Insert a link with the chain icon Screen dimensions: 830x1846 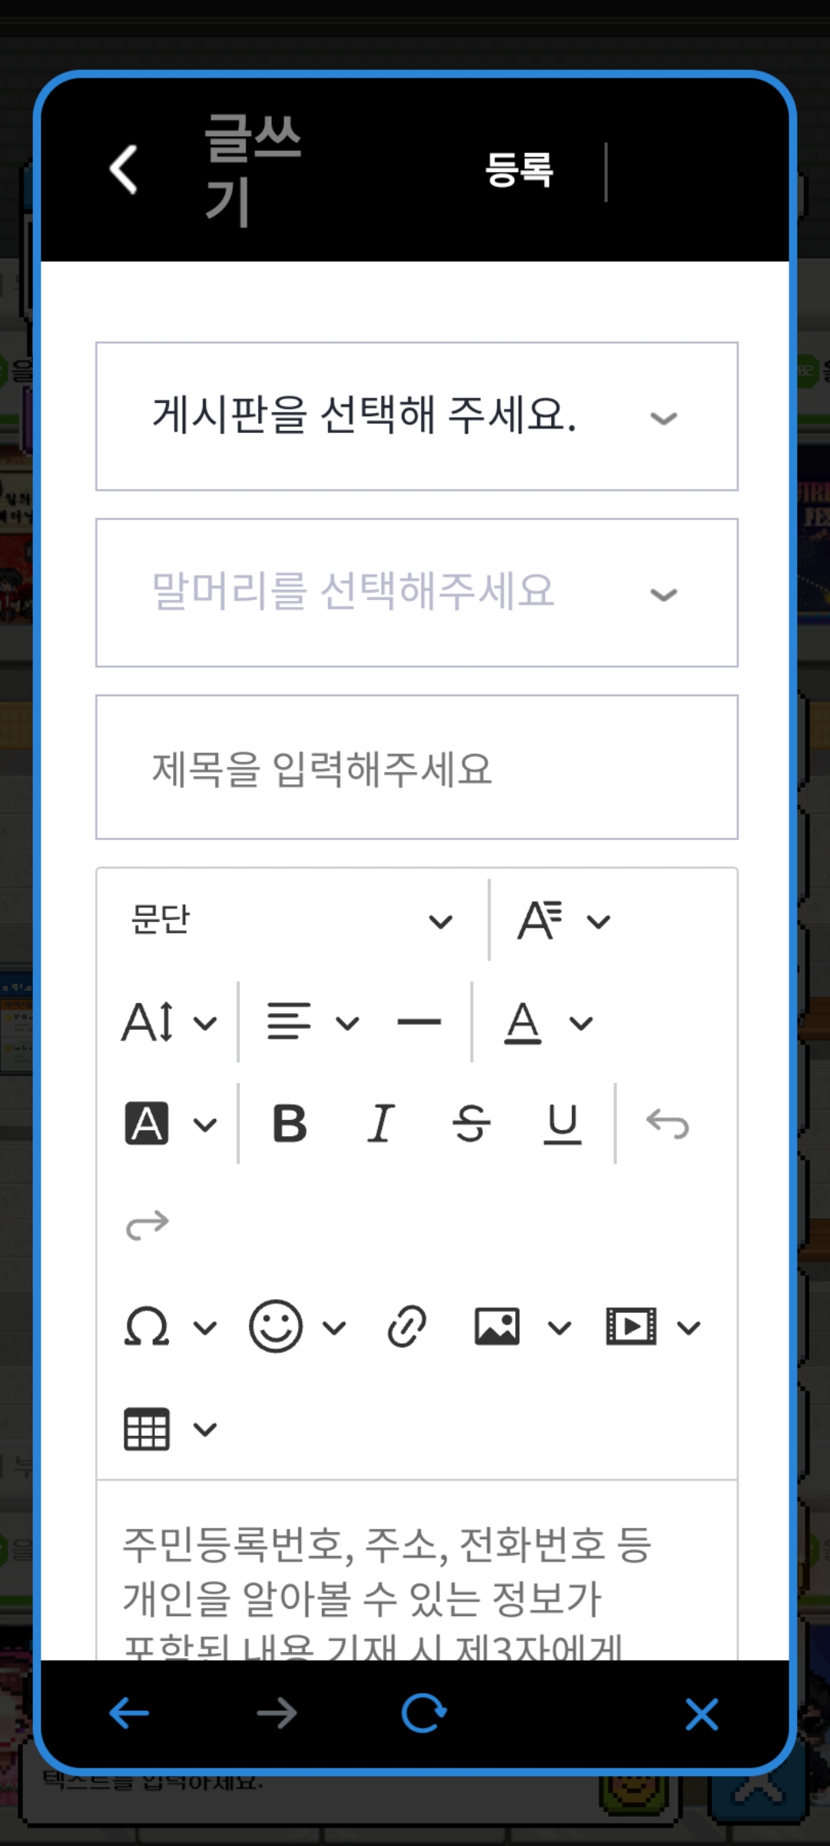pyautogui.click(x=407, y=1327)
